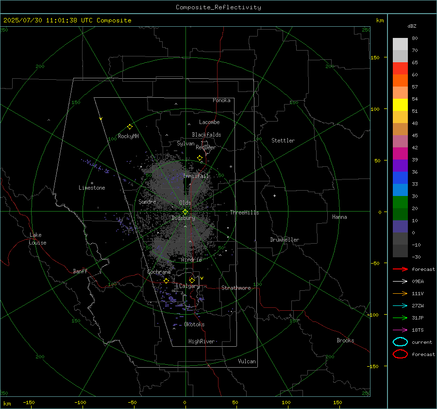This screenshot has width=437, height=409.
Task: Click the Strathmore city label
Action: 236,288
